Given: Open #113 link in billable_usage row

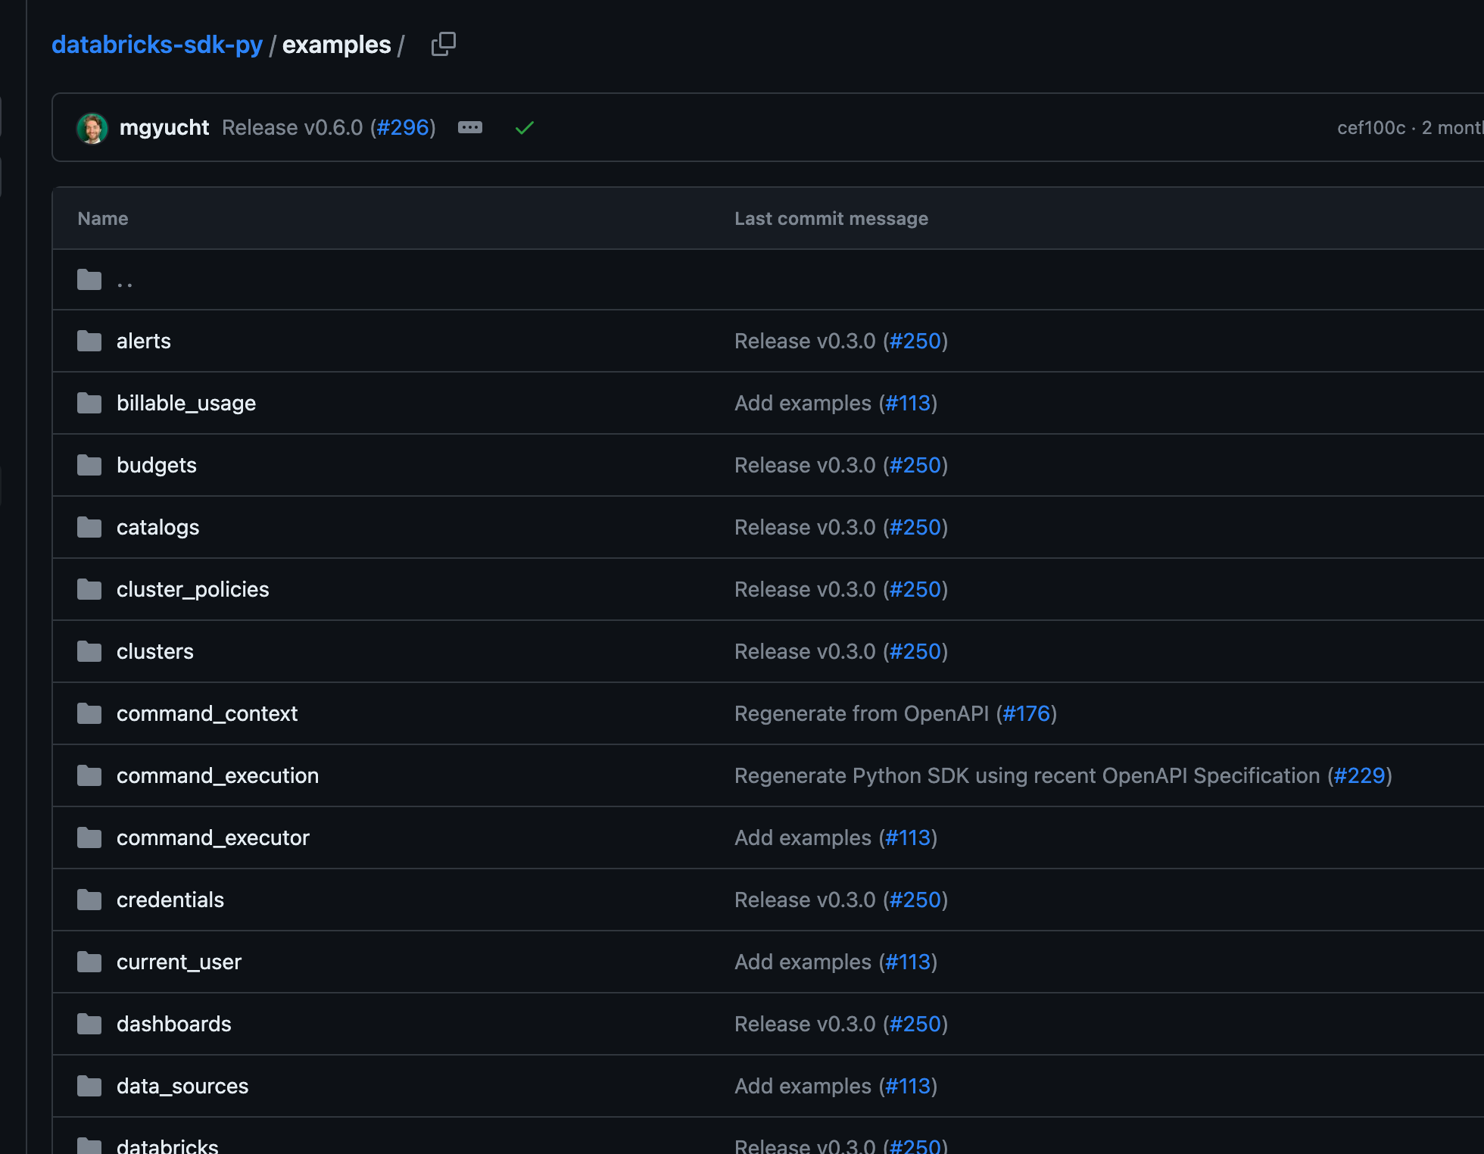Looking at the screenshot, I should [909, 403].
